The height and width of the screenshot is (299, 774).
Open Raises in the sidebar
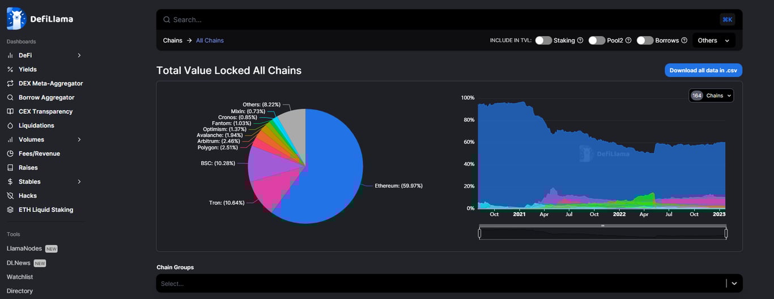pyautogui.click(x=28, y=168)
